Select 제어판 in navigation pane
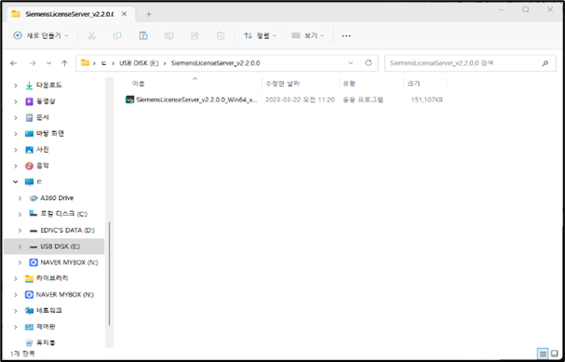 pyautogui.click(x=46, y=327)
